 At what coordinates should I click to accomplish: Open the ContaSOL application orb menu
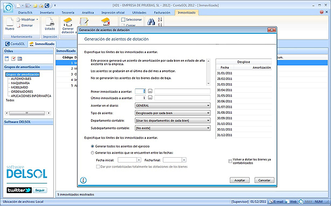pyautogui.click(x=8, y=8)
